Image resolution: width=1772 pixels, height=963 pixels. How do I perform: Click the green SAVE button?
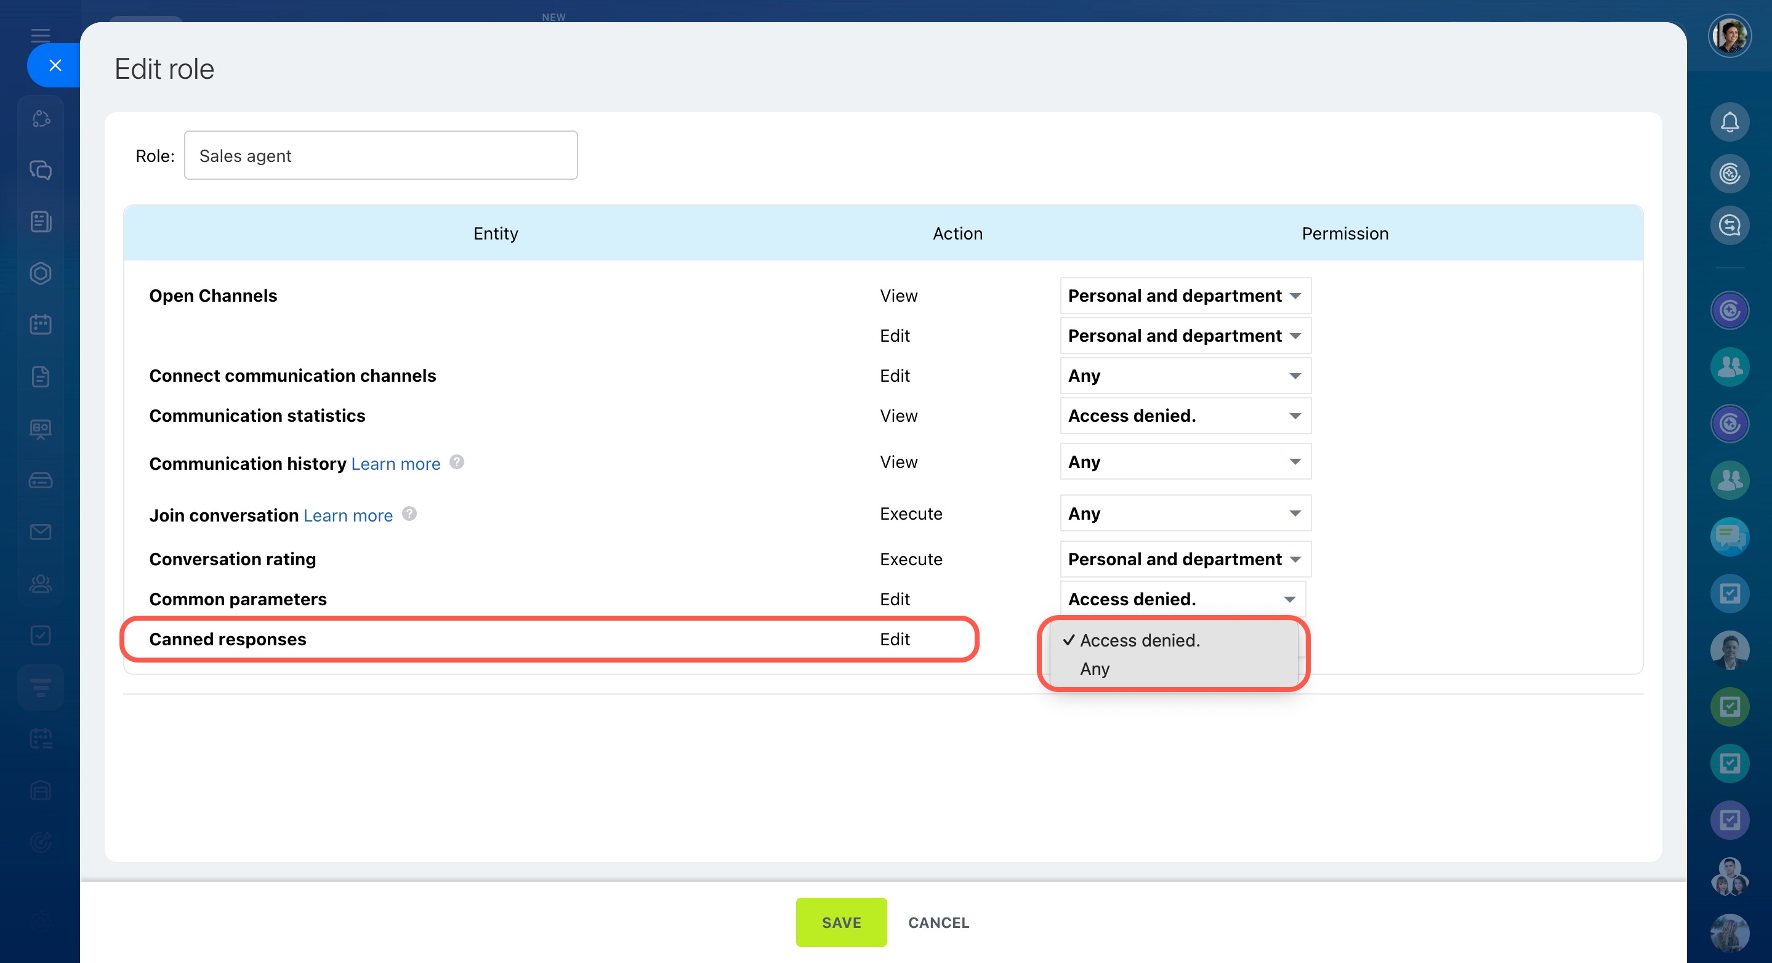coord(840,922)
